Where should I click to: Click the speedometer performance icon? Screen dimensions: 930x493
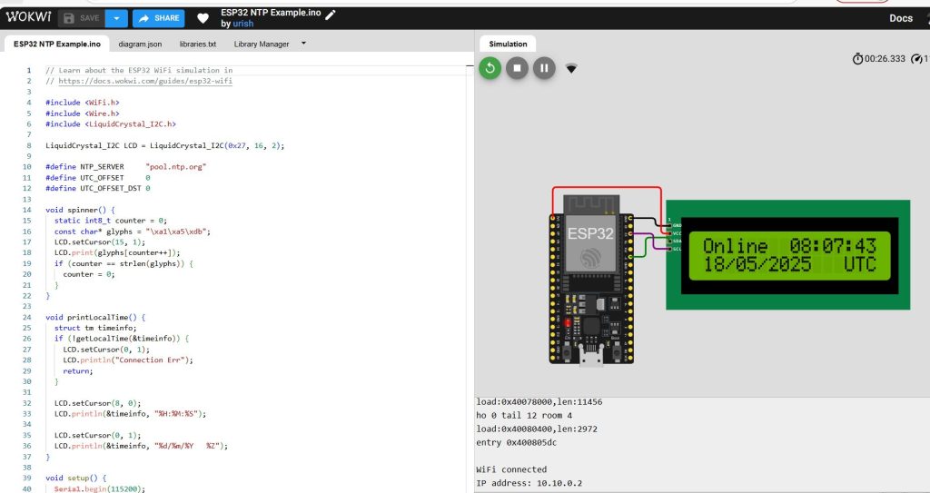point(917,59)
